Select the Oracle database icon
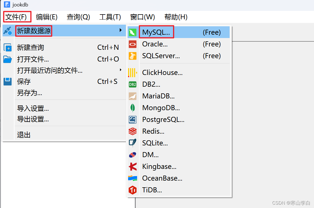314x208 pixels. pos(133,44)
